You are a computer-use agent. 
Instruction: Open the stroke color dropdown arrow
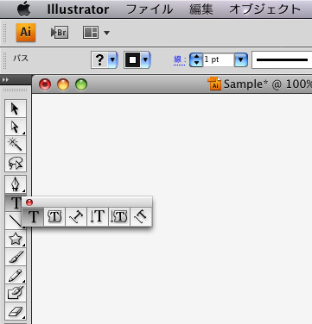145,59
